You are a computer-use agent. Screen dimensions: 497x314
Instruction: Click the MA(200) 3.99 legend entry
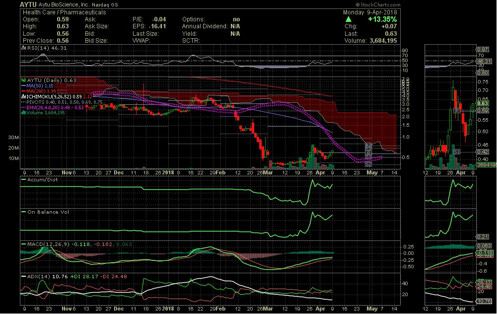click(x=39, y=91)
